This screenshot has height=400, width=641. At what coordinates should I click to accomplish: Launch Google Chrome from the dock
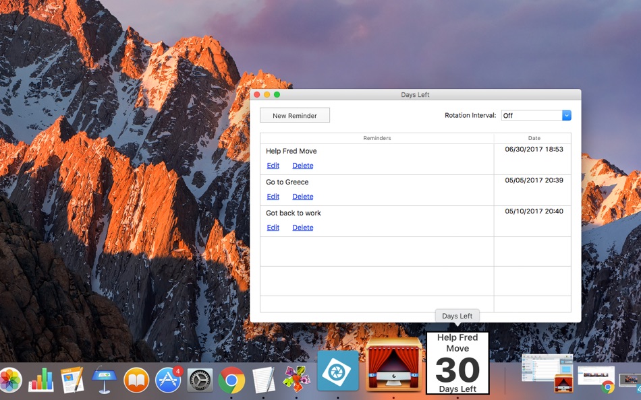point(231,380)
